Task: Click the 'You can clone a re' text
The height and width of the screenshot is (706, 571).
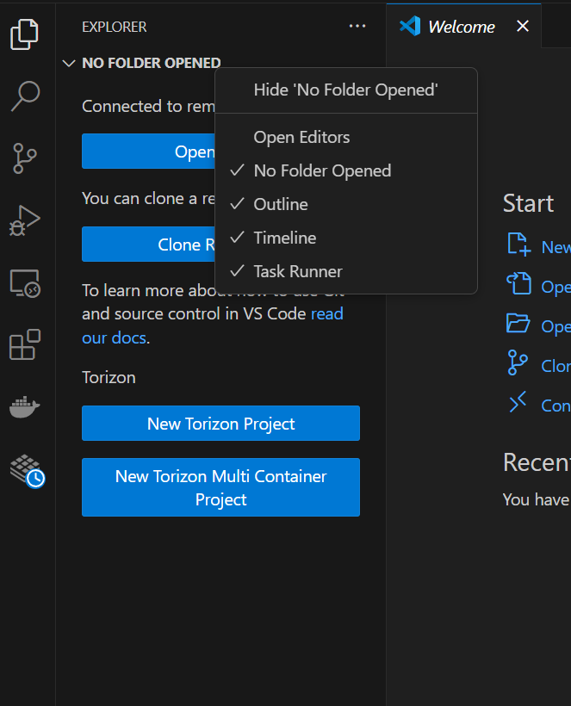Action: (149, 199)
